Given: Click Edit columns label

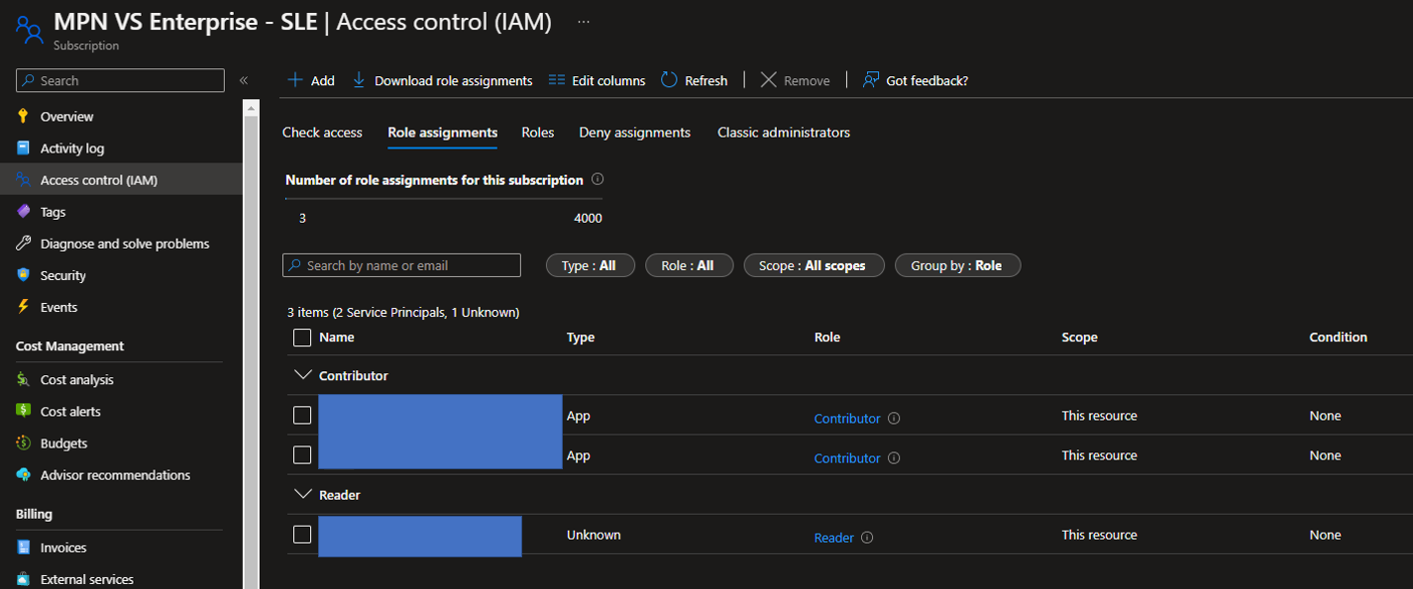Looking at the screenshot, I should click(608, 81).
